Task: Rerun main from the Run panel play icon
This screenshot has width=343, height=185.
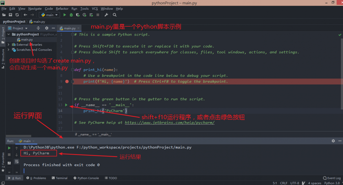Action: tap(9, 148)
